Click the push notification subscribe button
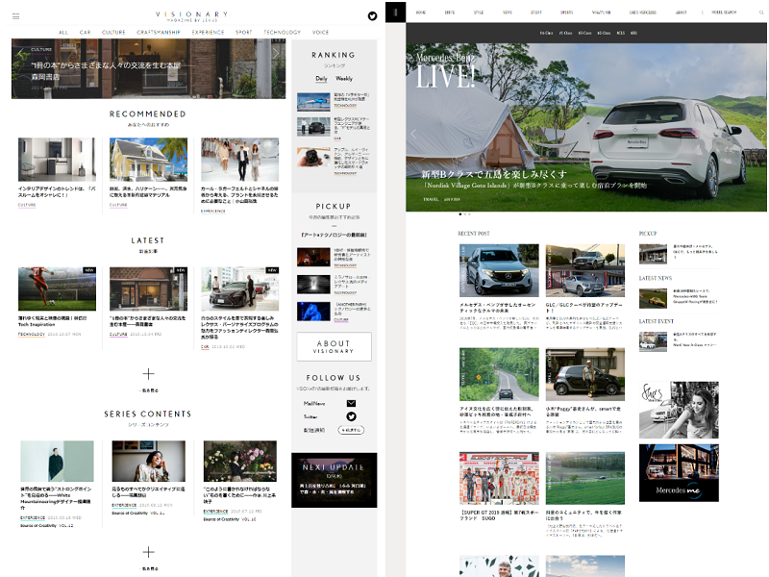The height and width of the screenshot is (577, 769). click(x=351, y=430)
